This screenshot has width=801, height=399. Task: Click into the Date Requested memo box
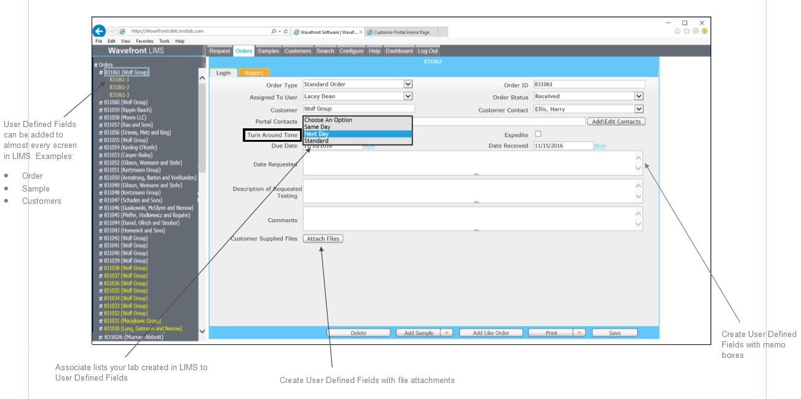[x=473, y=163]
